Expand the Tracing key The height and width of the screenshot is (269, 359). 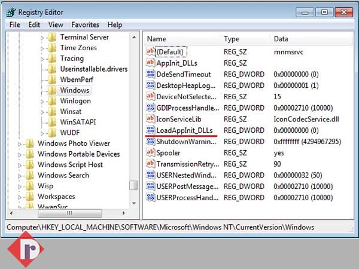coord(42,59)
